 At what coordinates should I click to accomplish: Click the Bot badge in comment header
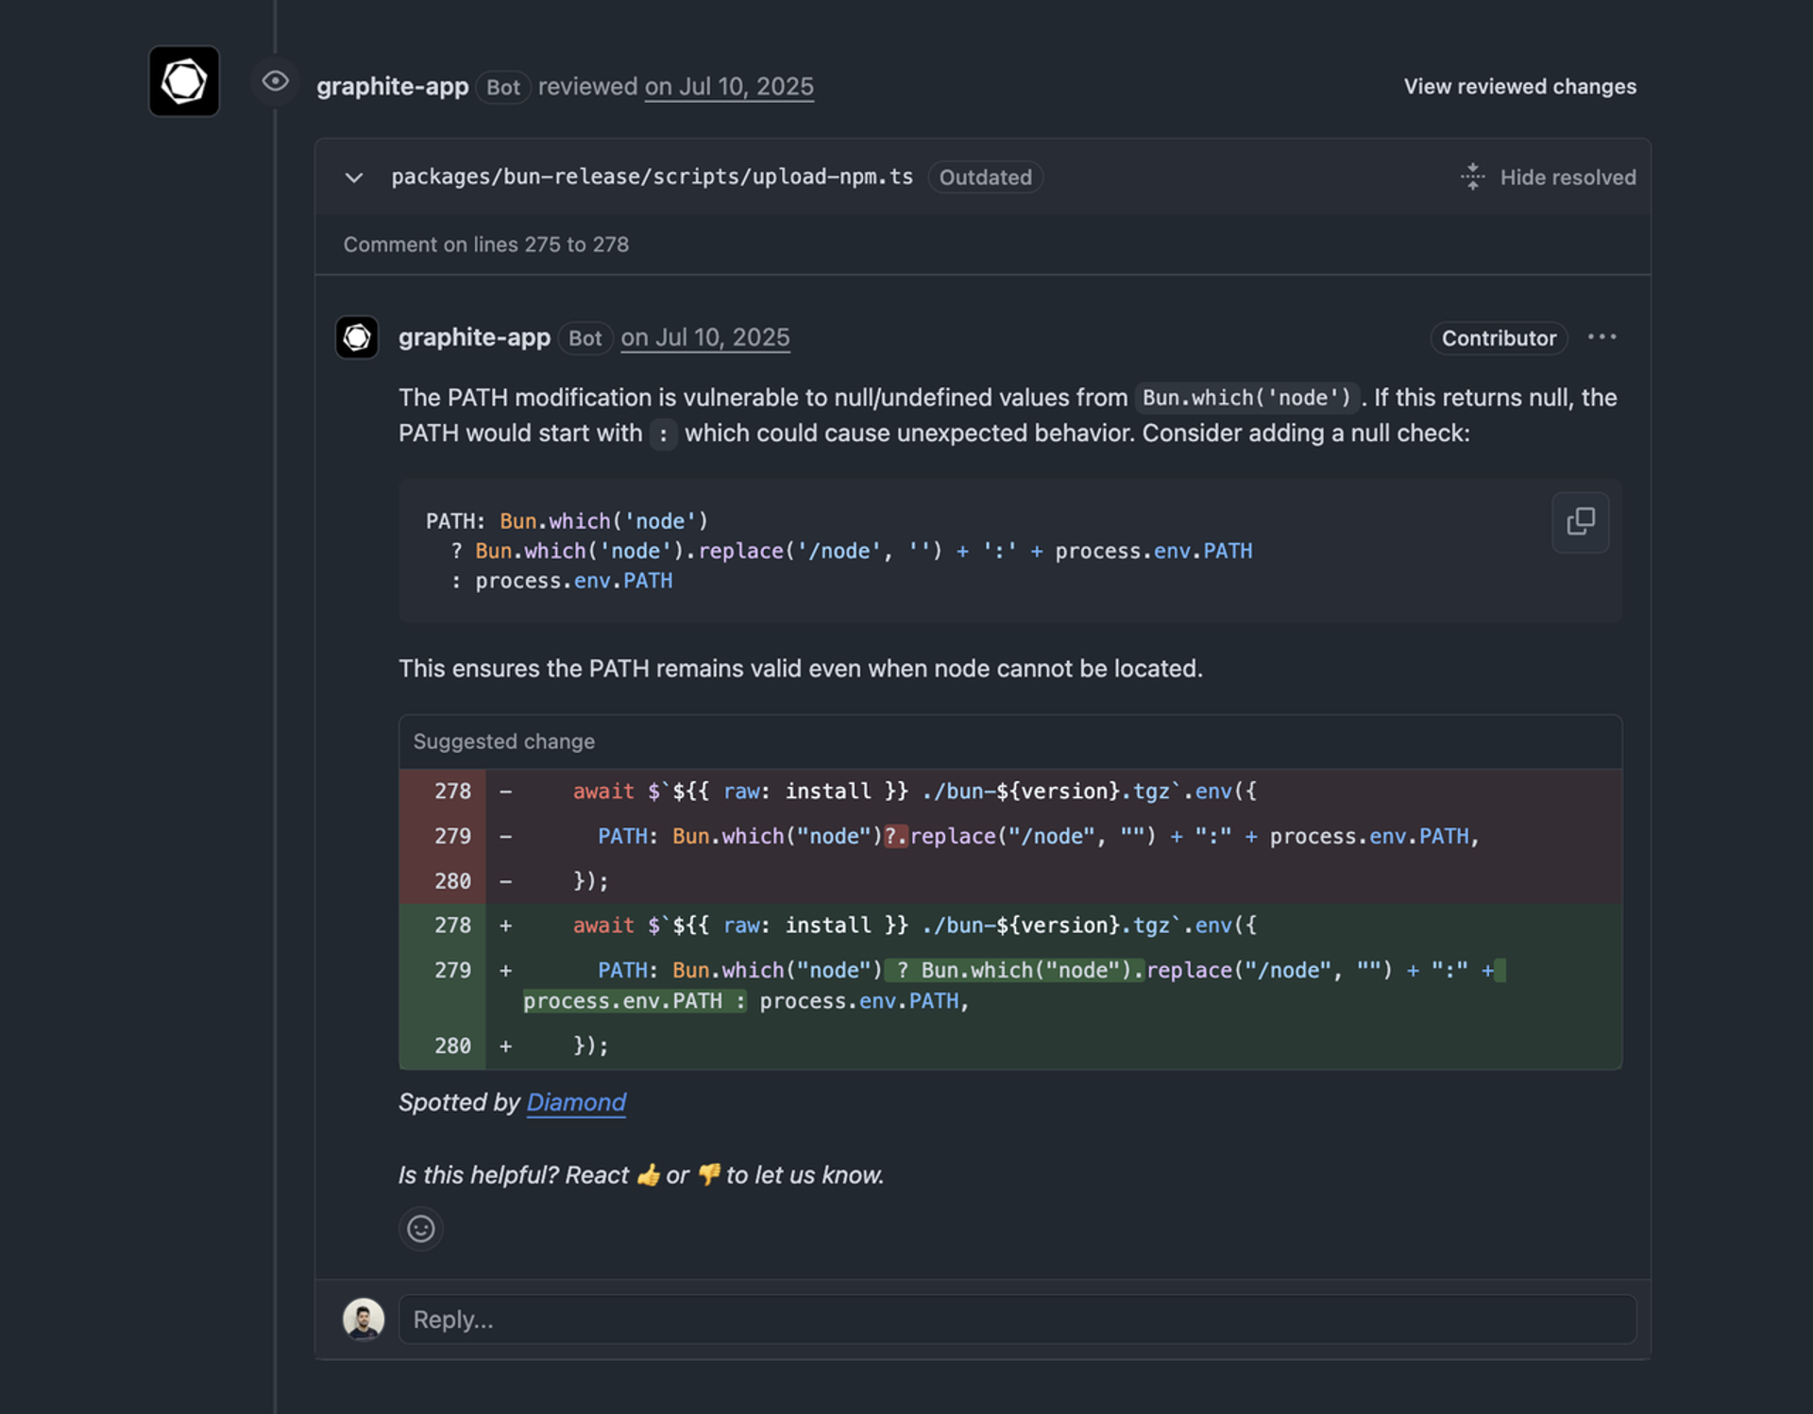point(585,338)
